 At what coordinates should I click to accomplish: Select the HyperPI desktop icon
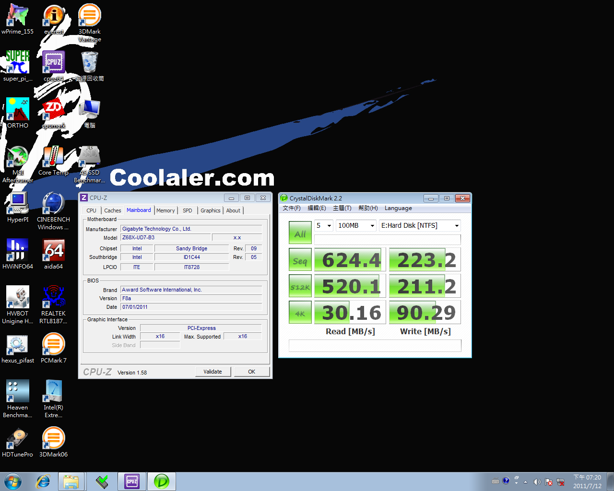pos(18,208)
